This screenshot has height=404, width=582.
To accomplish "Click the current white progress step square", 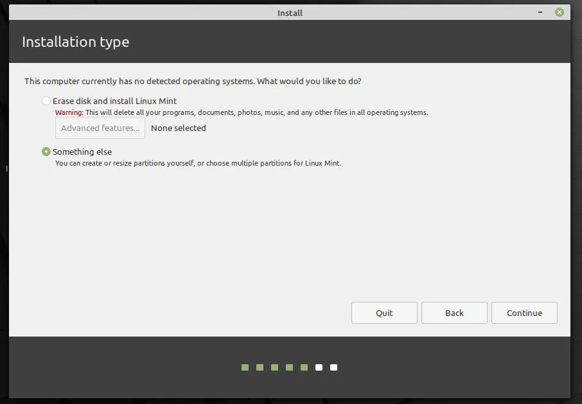I will click(x=319, y=367).
